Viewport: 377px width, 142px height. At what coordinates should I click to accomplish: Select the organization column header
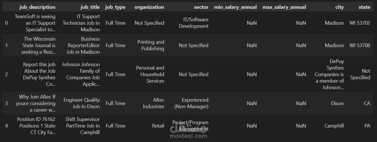[x=149, y=7]
